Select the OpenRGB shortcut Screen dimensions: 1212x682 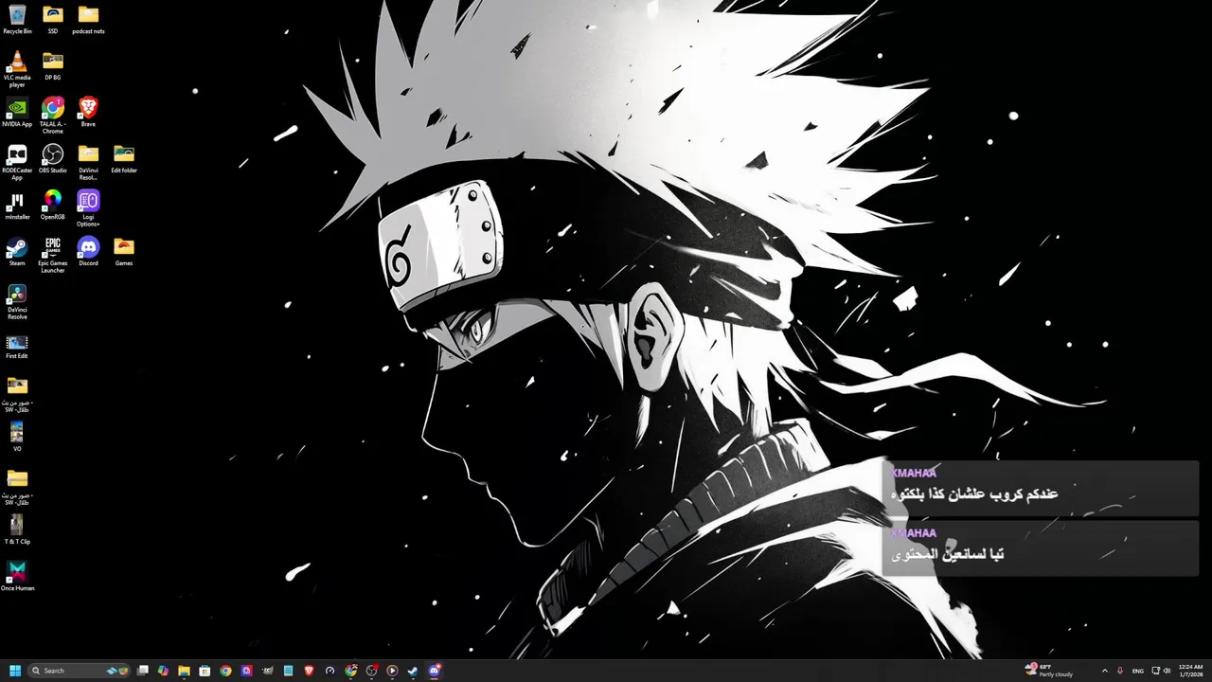tap(53, 205)
